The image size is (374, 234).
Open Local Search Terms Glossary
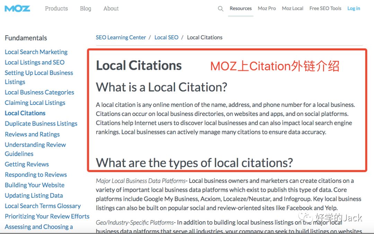coord(43,206)
